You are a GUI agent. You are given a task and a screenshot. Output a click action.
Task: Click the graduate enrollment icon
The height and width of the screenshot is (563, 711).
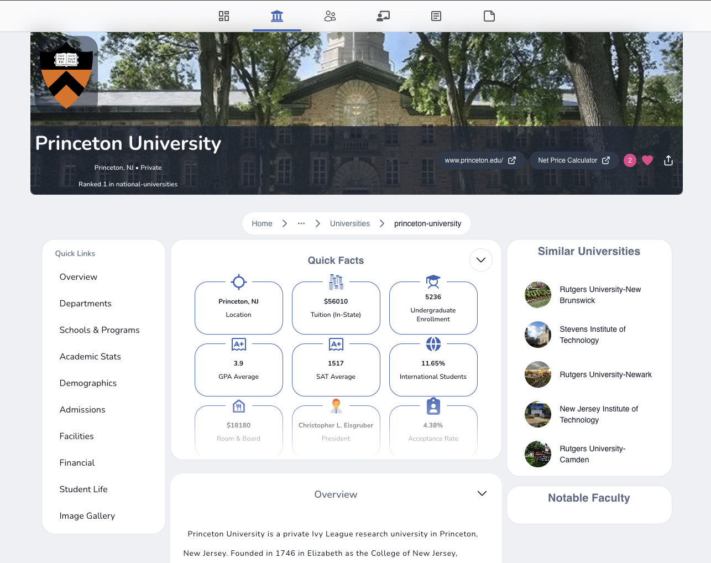[x=433, y=282]
